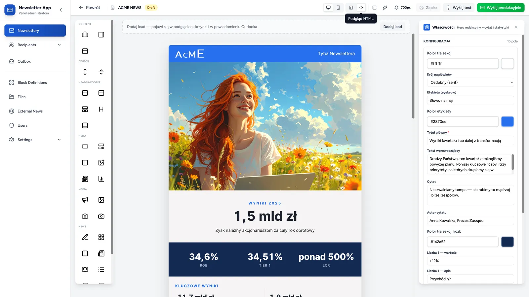Screen dimensions: 529x297
Task: Click the Draft status badge
Action: pos(151,8)
